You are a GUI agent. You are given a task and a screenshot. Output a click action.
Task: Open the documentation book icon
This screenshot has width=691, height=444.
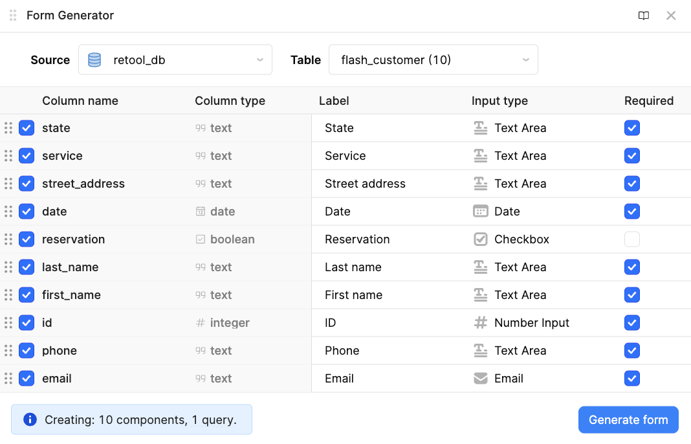click(x=643, y=16)
